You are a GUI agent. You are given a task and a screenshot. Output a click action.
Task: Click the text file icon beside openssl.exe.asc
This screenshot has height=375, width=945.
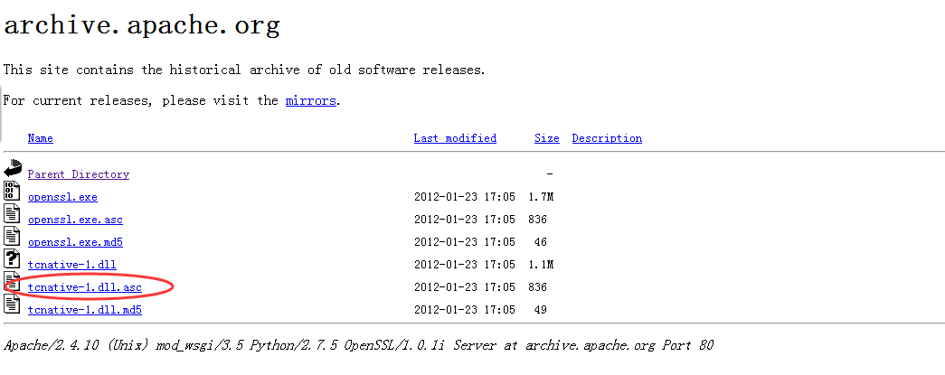click(12, 214)
